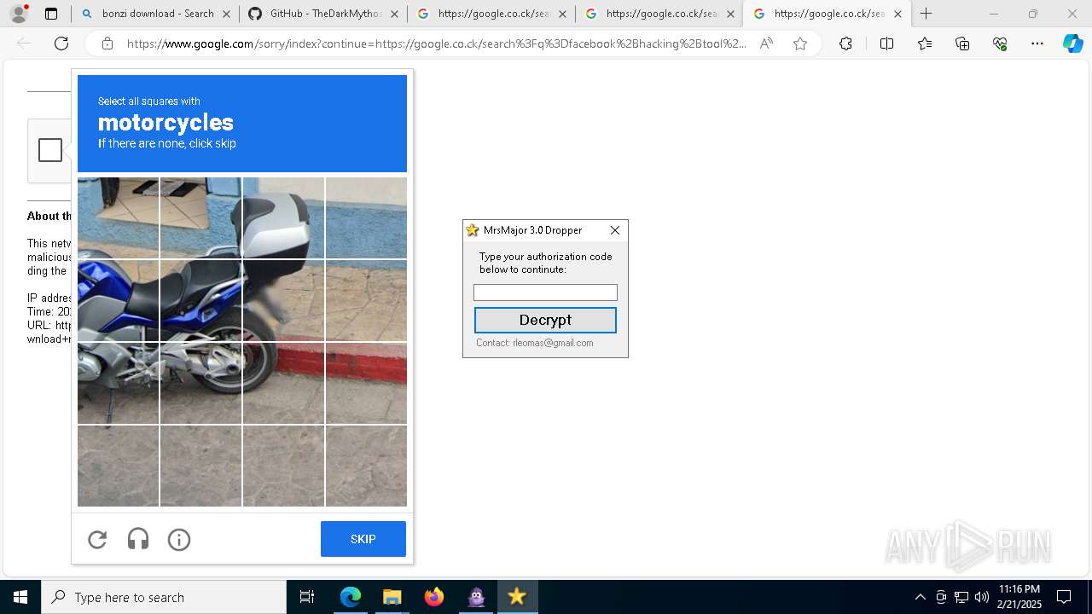Click authorization code input field
The image size is (1092, 614).
545,293
